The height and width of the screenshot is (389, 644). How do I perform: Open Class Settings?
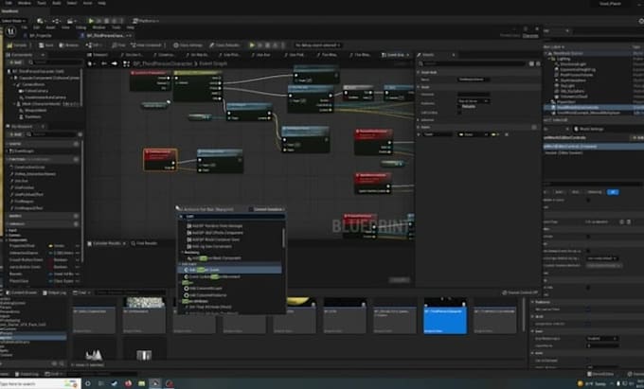tap(188, 45)
